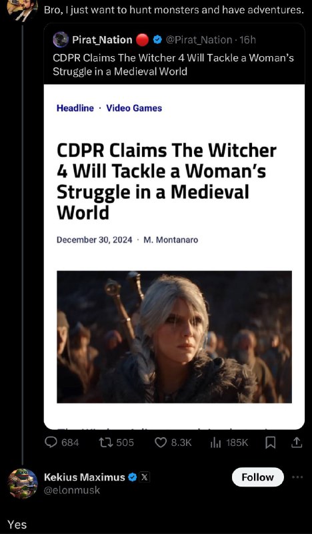Screen dimensions: 312x534
Task: Open the @elonmusk handle profile
Action: [72, 490]
